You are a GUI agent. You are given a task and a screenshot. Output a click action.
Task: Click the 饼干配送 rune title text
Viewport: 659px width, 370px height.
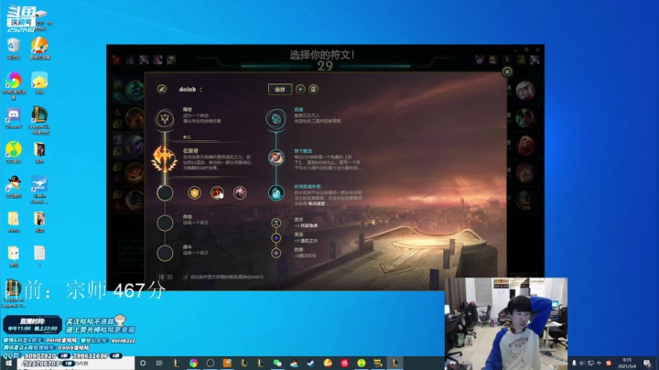pos(303,151)
